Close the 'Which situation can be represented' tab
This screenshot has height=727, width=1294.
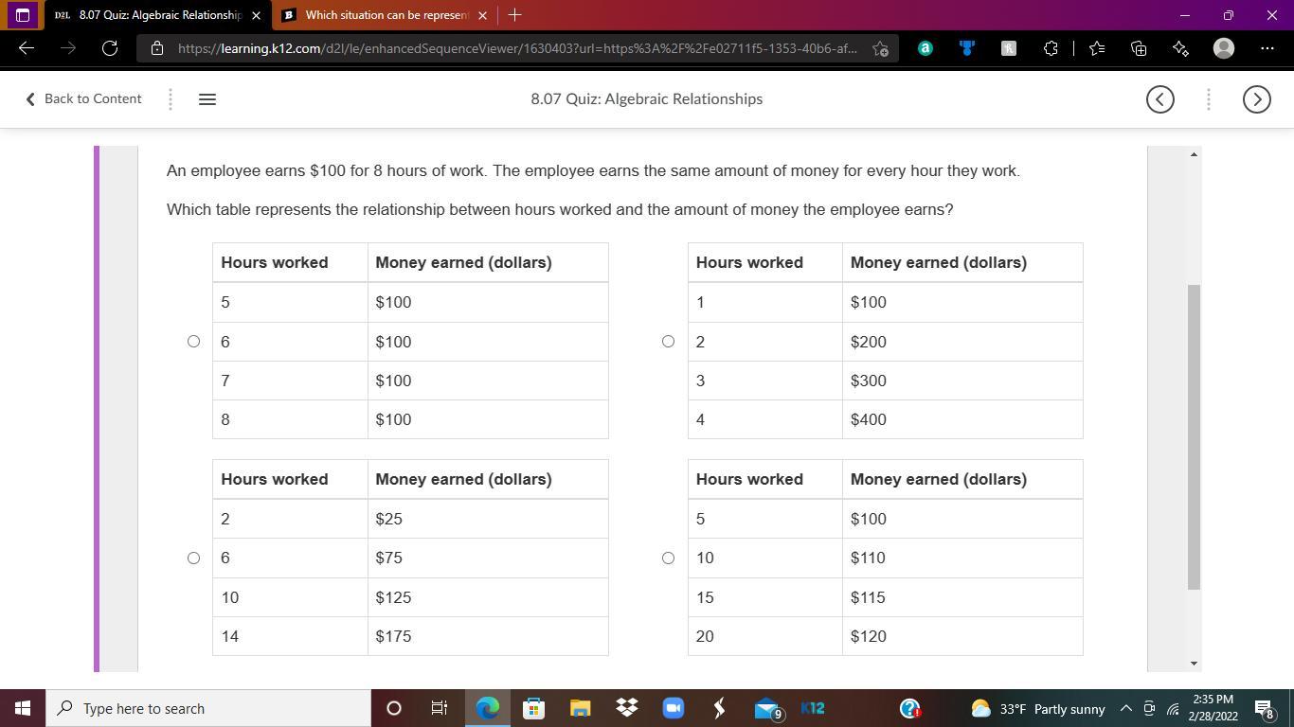click(482, 15)
